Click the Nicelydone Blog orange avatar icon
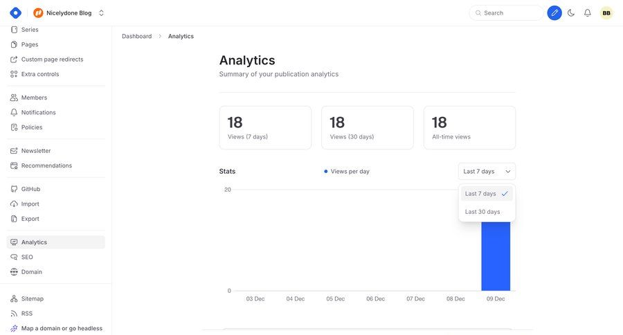Screen dimensions: 623x335 pyautogui.click(x=38, y=12)
